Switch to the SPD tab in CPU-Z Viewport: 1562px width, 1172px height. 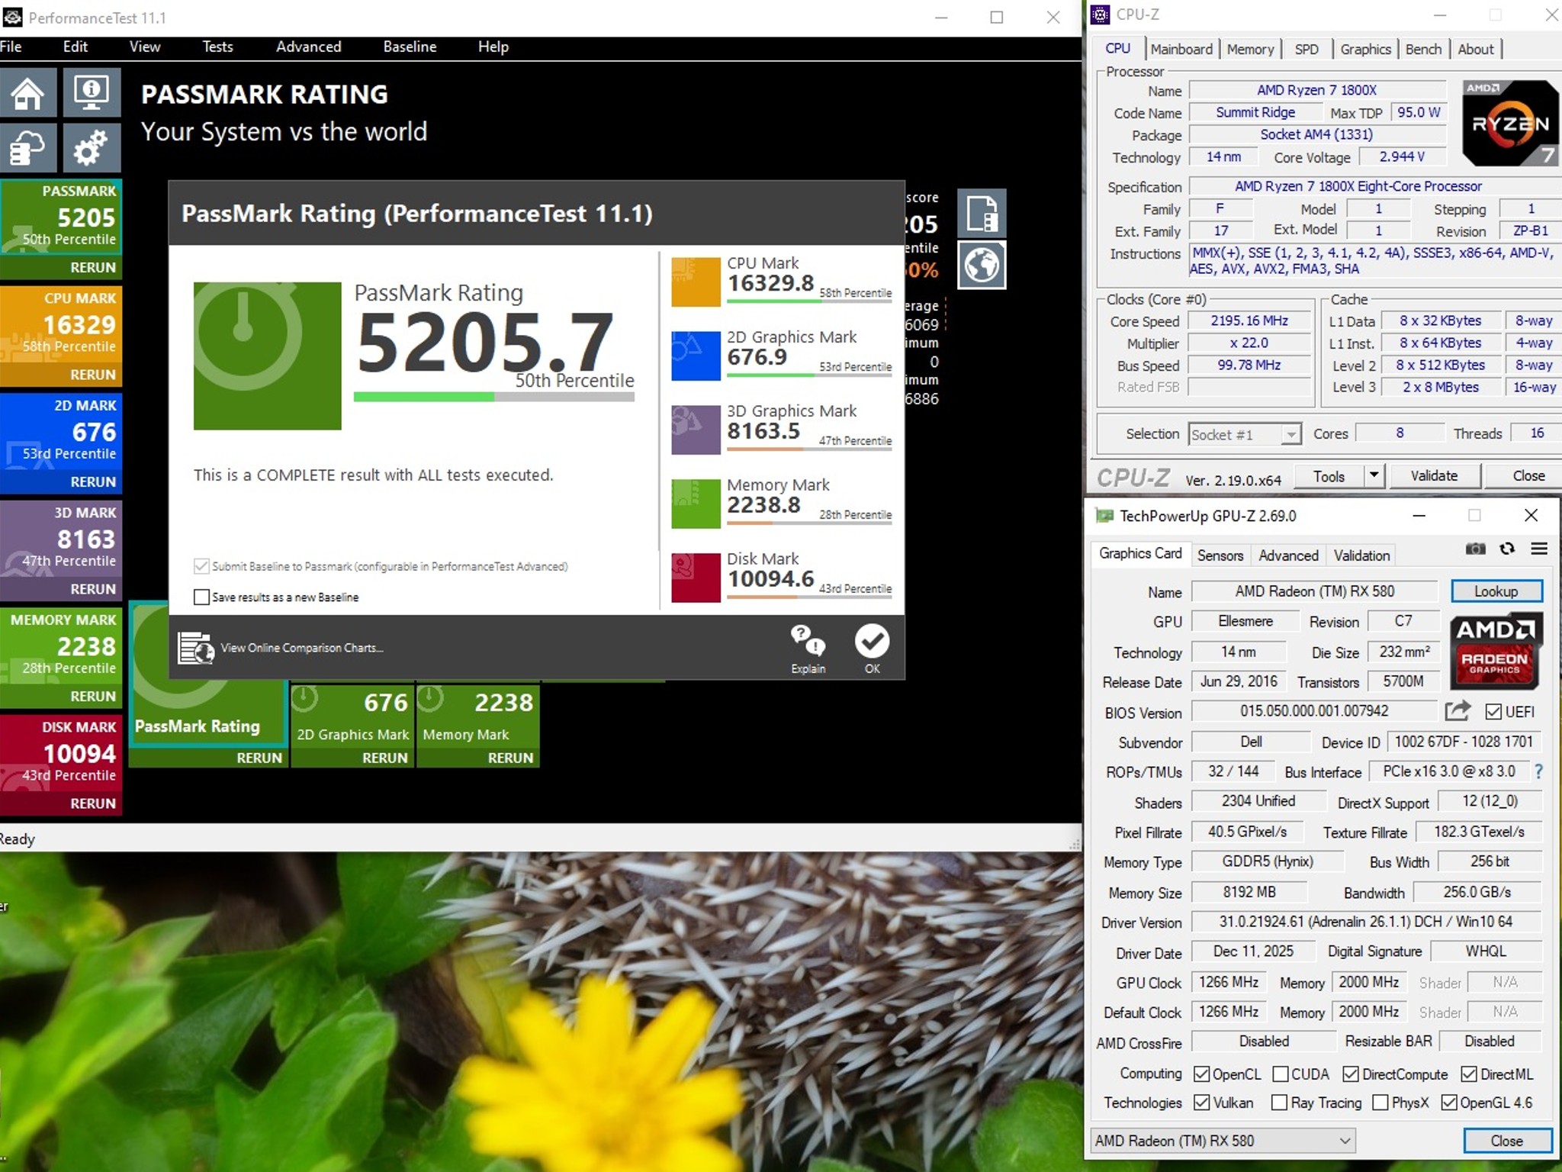coord(1306,49)
